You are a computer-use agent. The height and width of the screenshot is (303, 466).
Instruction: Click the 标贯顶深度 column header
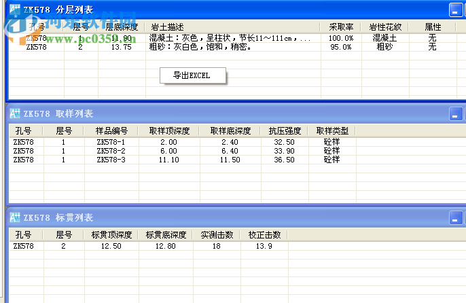coord(111,235)
